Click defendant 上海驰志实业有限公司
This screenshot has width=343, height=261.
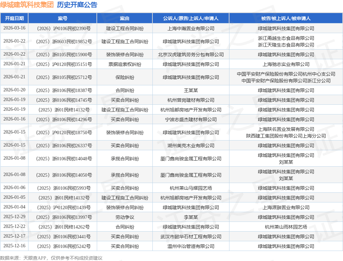286,64
